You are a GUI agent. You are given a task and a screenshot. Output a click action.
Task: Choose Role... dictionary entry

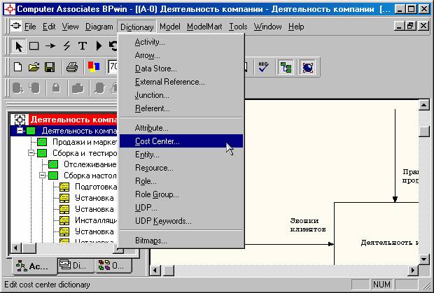(x=181, y=181)
